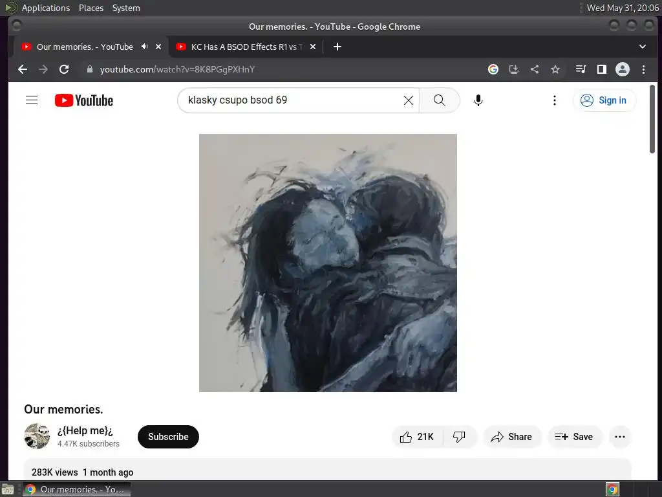This screenshot has height=497, width=662.
Task: Open the Places menu
Action: (x=91, y=8)
